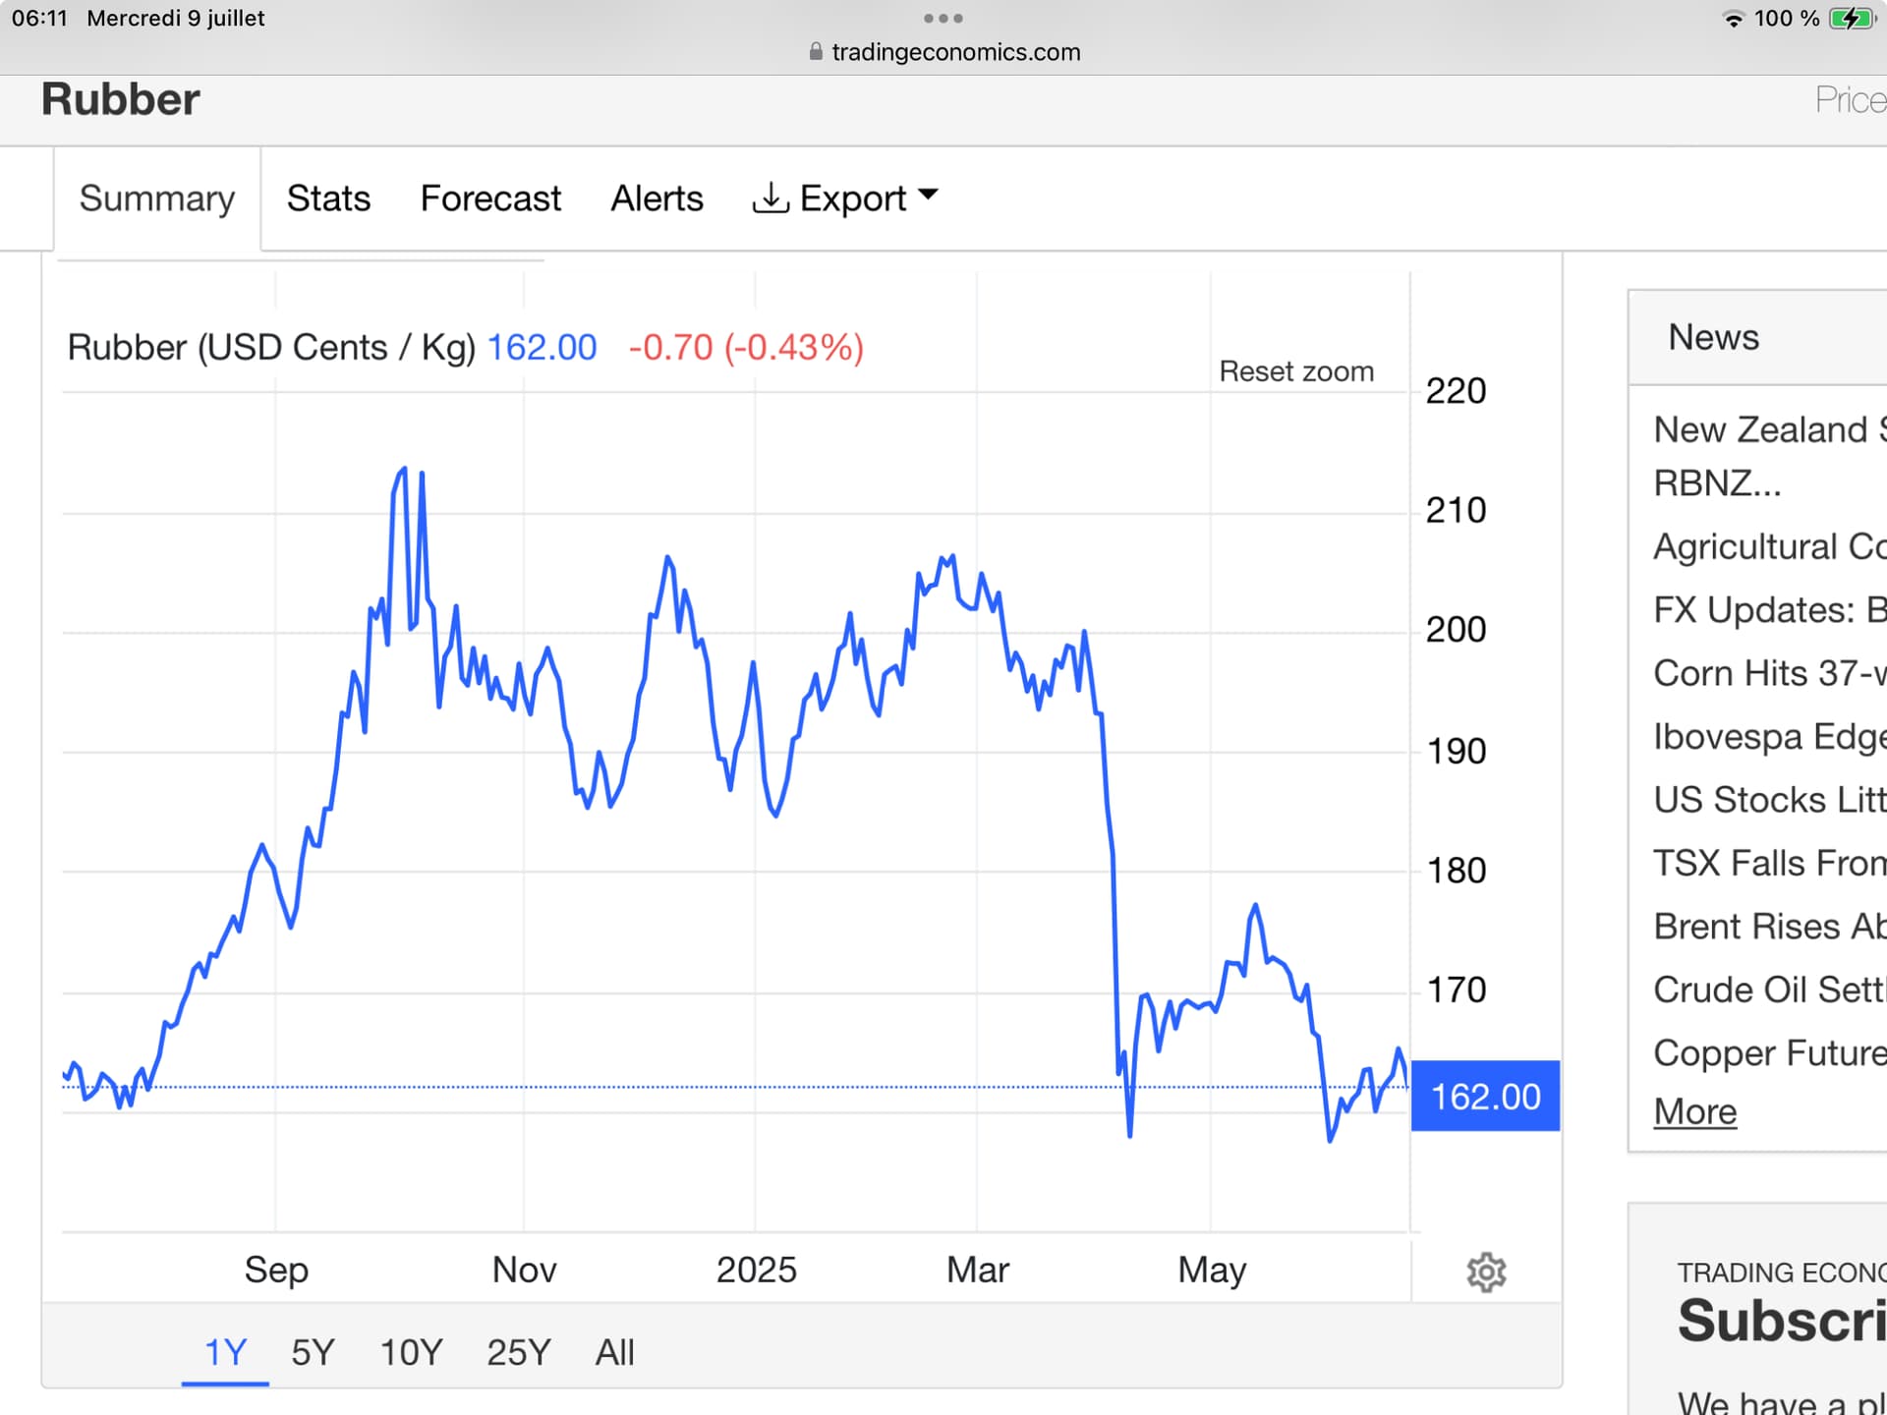The image size is (1887, 1415).
Task: Tap the three-dot multitasking menu at the top
Action: [x=943, y=19]
